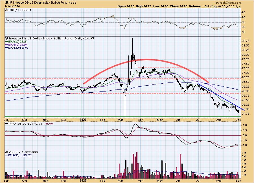Click the '26.00' price axis label

click(245, 91)
